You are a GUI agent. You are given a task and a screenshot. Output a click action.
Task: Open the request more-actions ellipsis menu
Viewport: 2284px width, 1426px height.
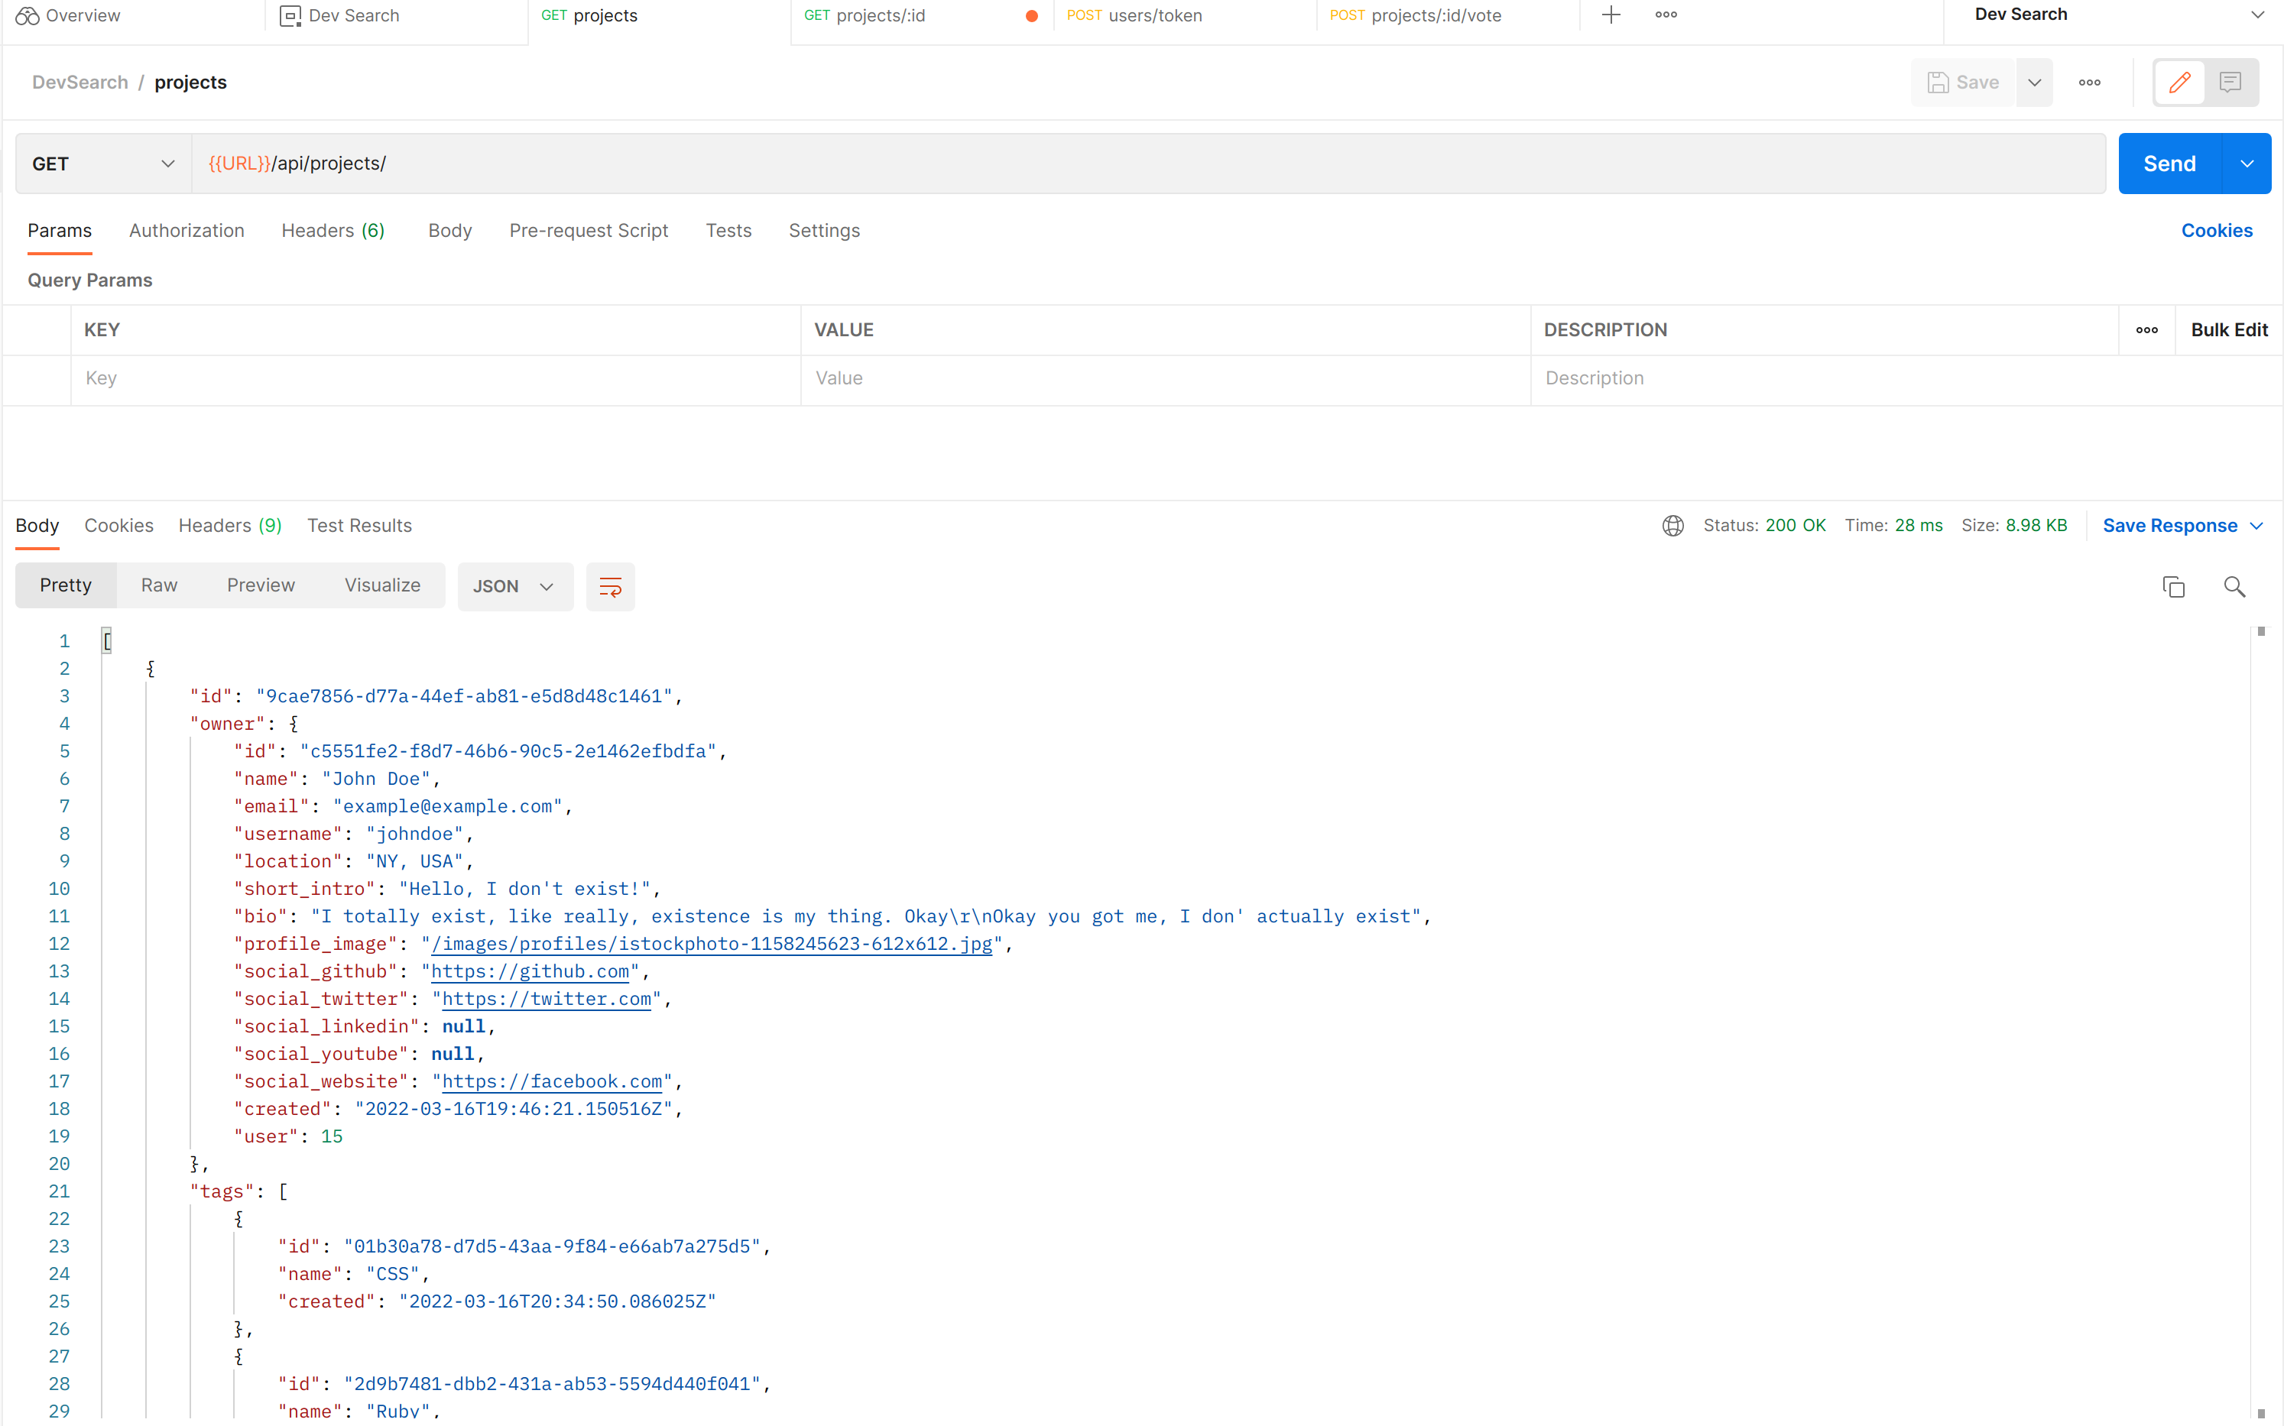[x=2090, y=82]
